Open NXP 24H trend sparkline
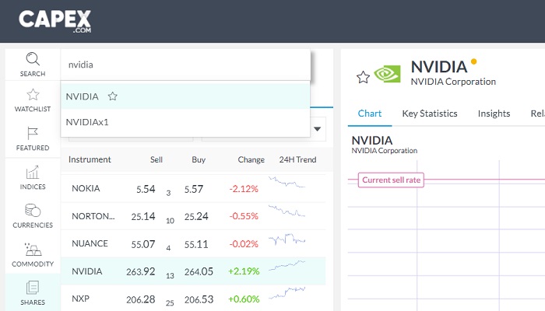This screenshot has height=311, width=545. (x=287, y=293)
